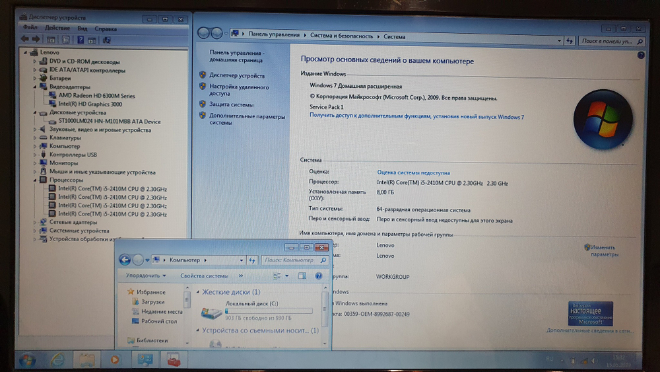The width and height of the screenshot is (660, 372).
Task: Select Intel(R) HD Graphics 3000 adapter
Action: click(90, 104)
